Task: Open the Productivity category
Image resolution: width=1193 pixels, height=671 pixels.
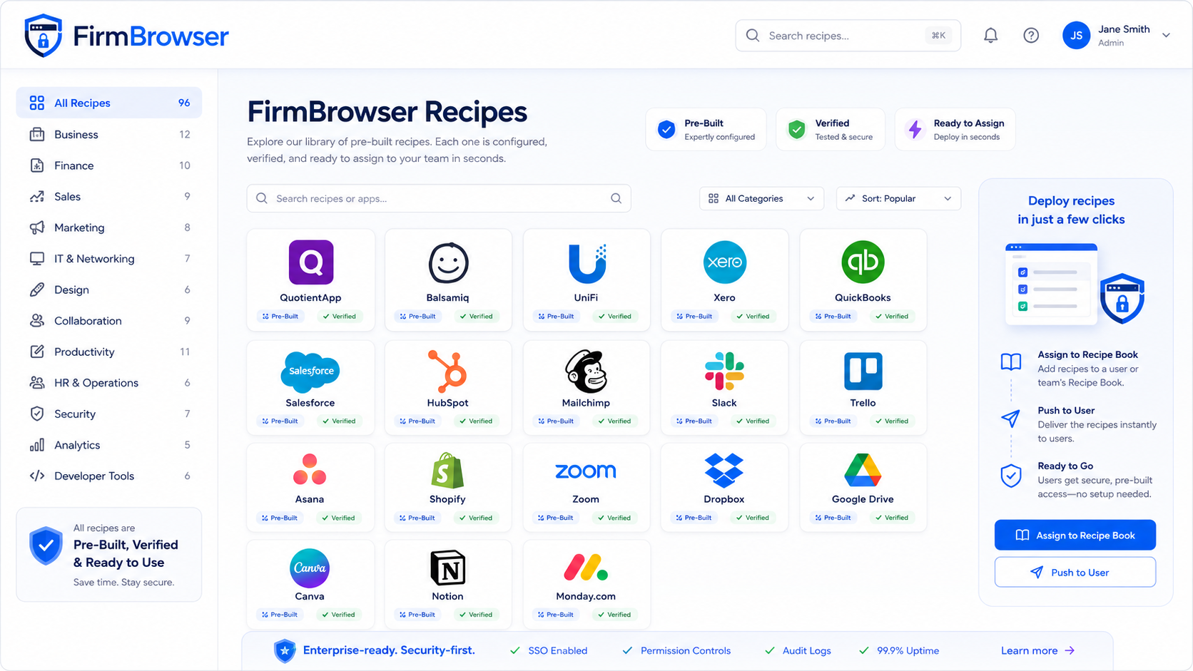Action: click(109, 352)
